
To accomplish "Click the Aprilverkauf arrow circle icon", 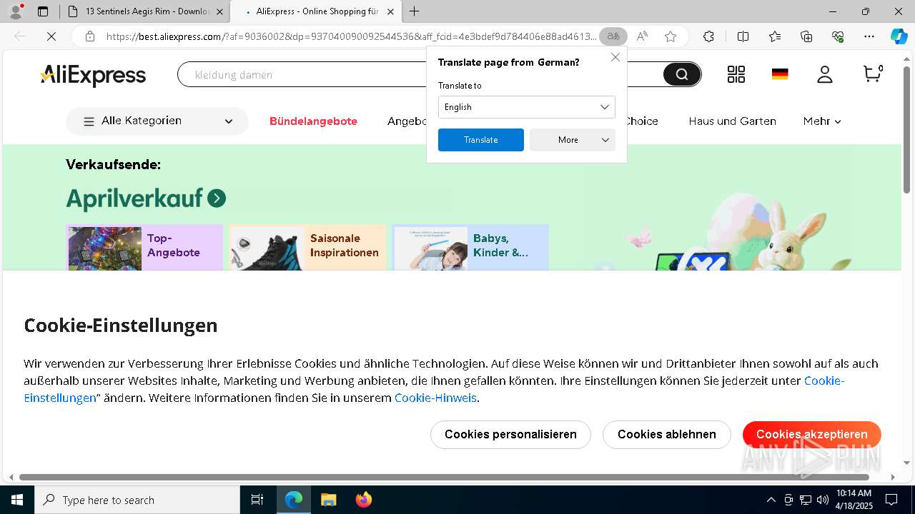I will (217, 198).
